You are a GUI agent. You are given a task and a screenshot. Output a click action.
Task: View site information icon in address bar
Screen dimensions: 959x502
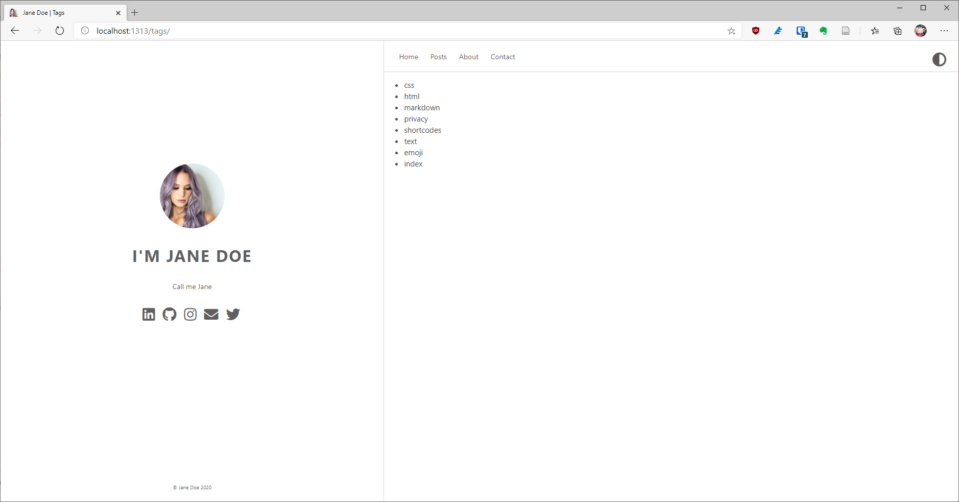coord(85,31)
